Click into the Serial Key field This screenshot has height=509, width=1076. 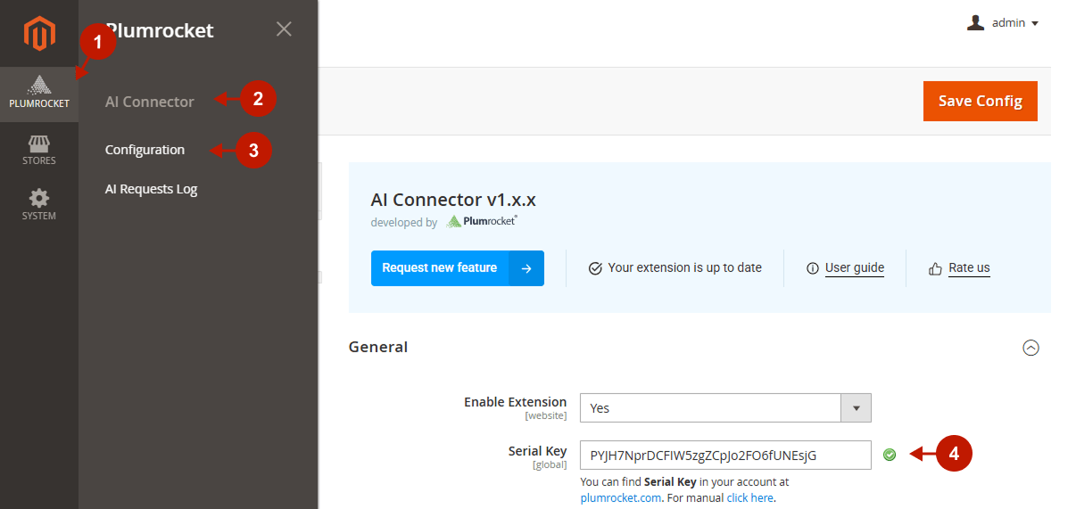pos(725,455)
